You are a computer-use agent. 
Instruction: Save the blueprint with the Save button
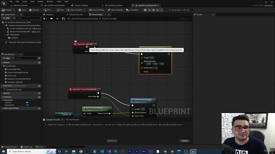click(22, 10)
